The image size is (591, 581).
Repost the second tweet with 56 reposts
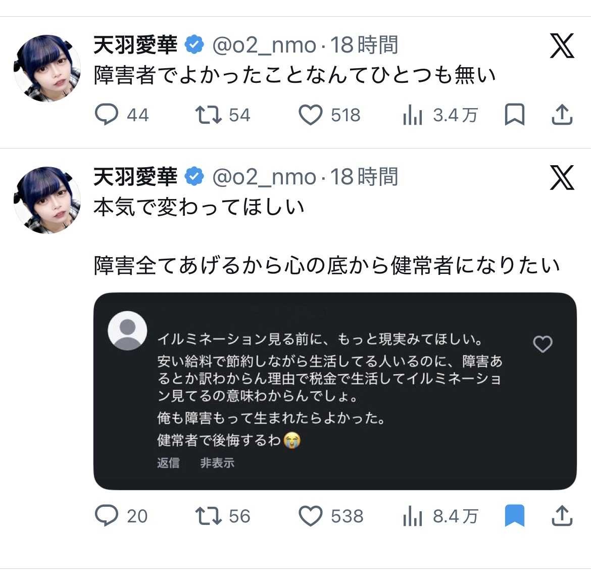(208, 516)
